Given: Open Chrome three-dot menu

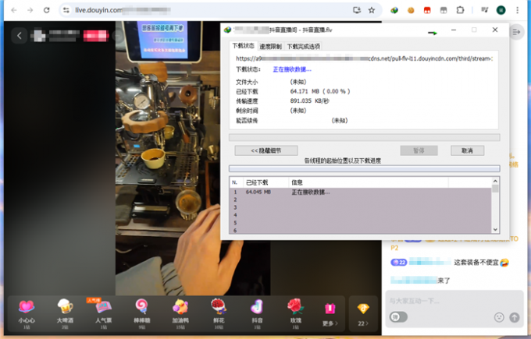Looking at the screenshot, I should tap(517, 10).
